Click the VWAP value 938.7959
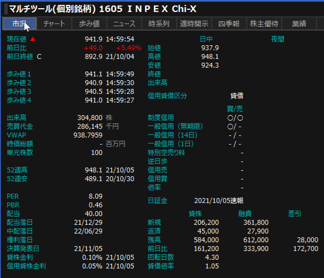 click(88, 135)
